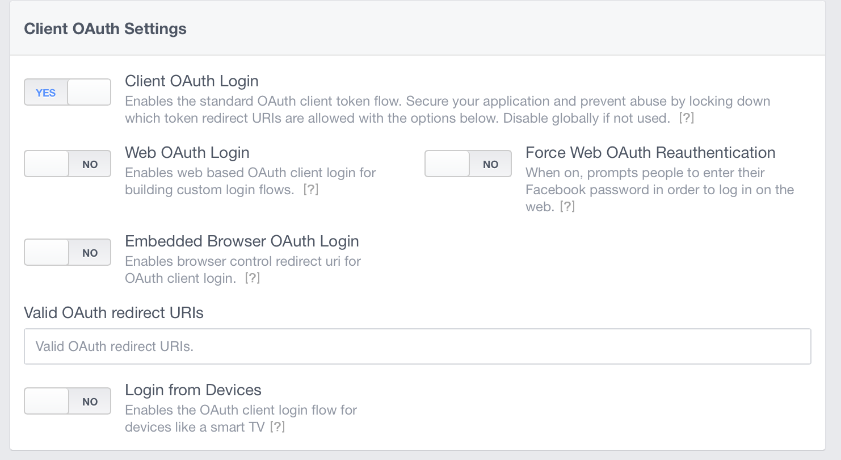The height and width of the screenshot is (460, 841).
Task: Click the Web OAuth Login title
Action: click(x=187, y=152)
